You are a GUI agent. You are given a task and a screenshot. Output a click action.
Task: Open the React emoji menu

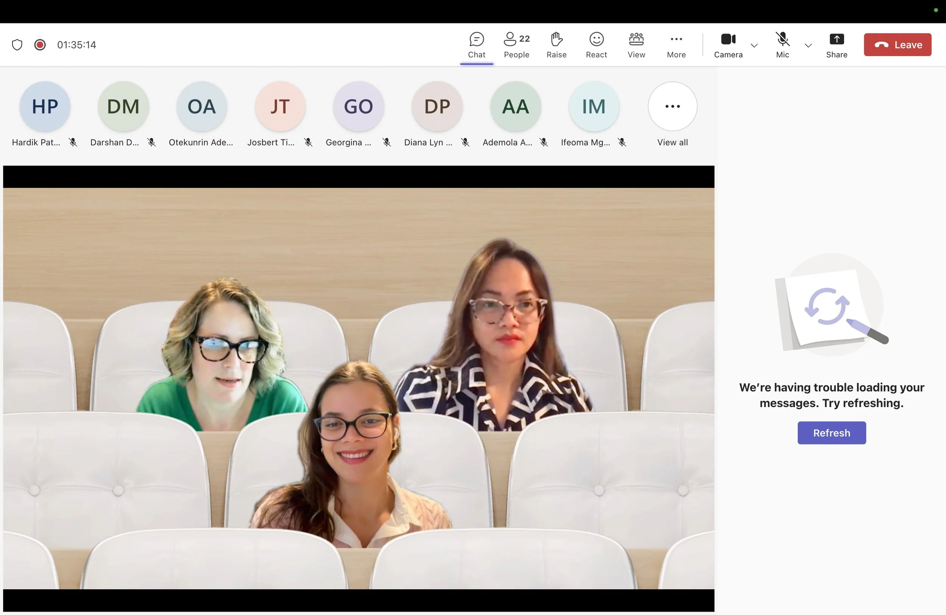click(x=596, y=45)
